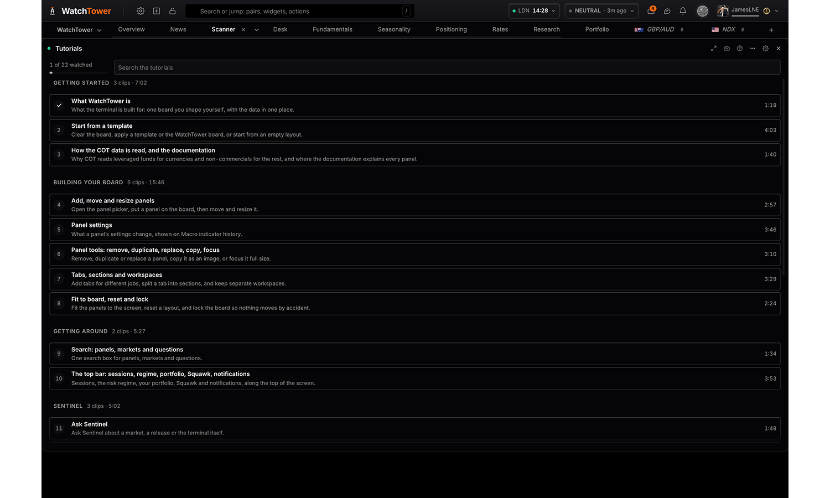Open the JamesLNE profile avatar
Viewport: 830px width, 498px height.
(723, 11)
